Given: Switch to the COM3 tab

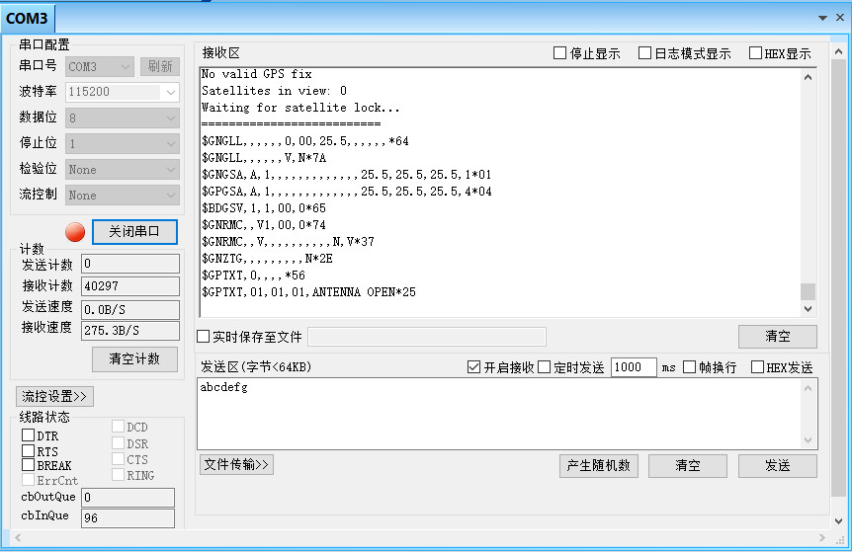Looking at the screenshot, I should [27, 19].
